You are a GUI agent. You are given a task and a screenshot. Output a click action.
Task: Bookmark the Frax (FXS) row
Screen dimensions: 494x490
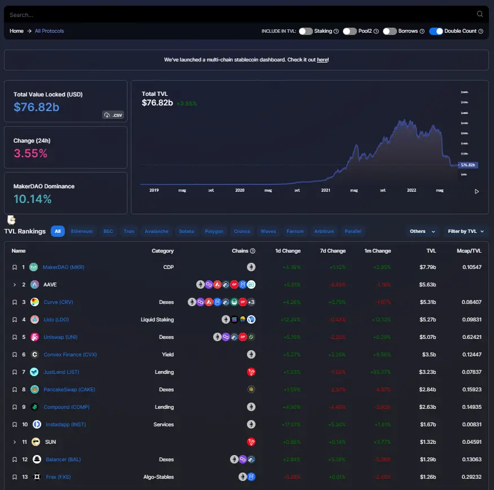pos(15,477)
